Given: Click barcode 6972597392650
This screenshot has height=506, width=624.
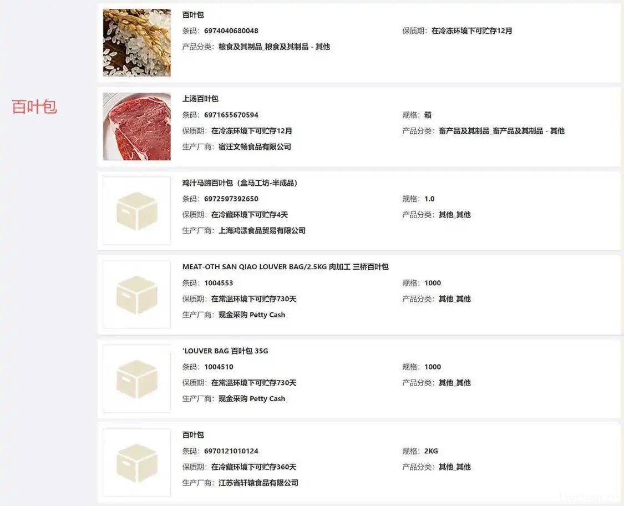Looking at the screenshot, I should tap(231, 199).
